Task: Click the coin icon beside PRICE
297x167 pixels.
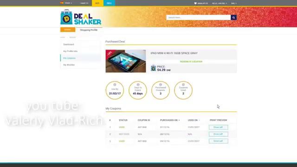Action: [x=153, y=68]
